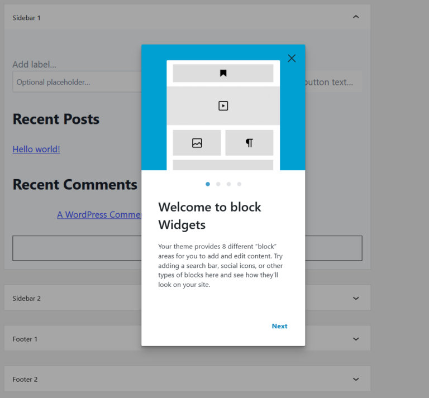Click the bookmark icon in the illustration

point(223,73)
